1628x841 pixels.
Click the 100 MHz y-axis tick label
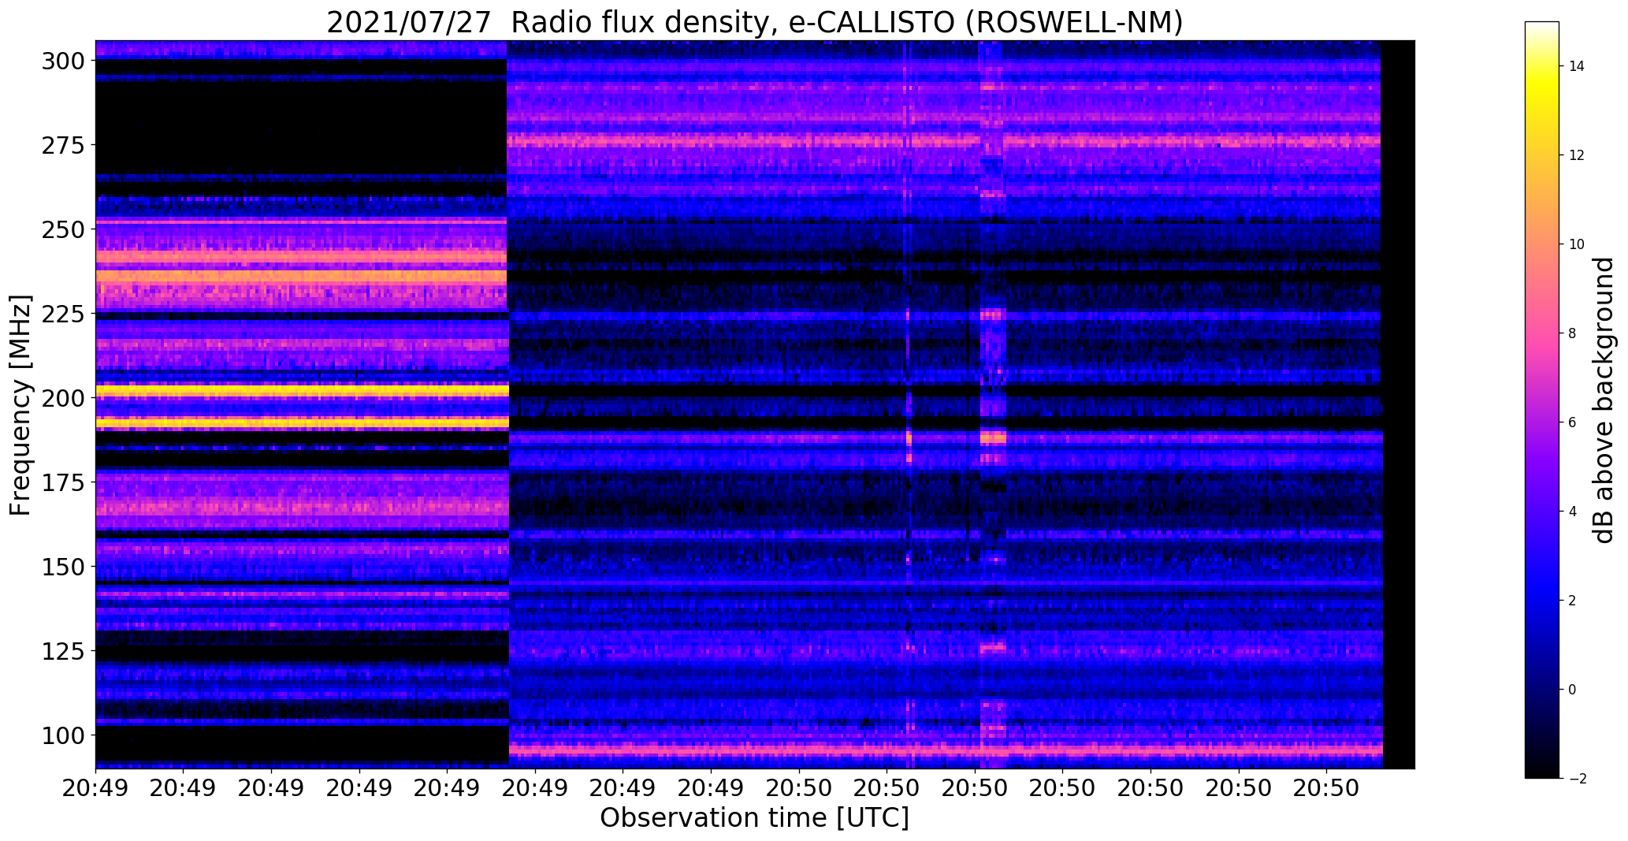[x=64, y=735]
